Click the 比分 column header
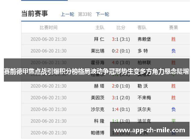Screen dimensions: 193x140 (121, 27)
